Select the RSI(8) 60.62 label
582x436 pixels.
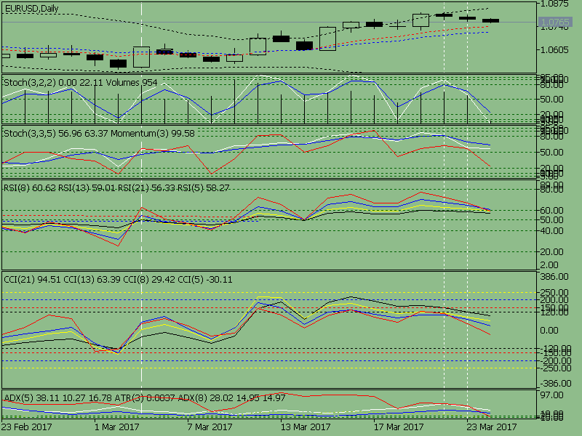[30, 188]
